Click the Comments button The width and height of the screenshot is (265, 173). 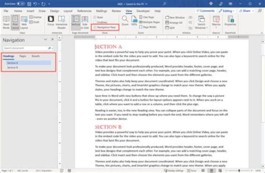pos(205,11)
